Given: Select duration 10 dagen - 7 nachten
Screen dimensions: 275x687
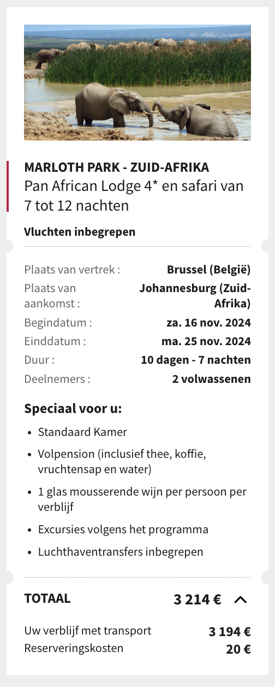Looking at the screenshot, I should click(196, 360).
